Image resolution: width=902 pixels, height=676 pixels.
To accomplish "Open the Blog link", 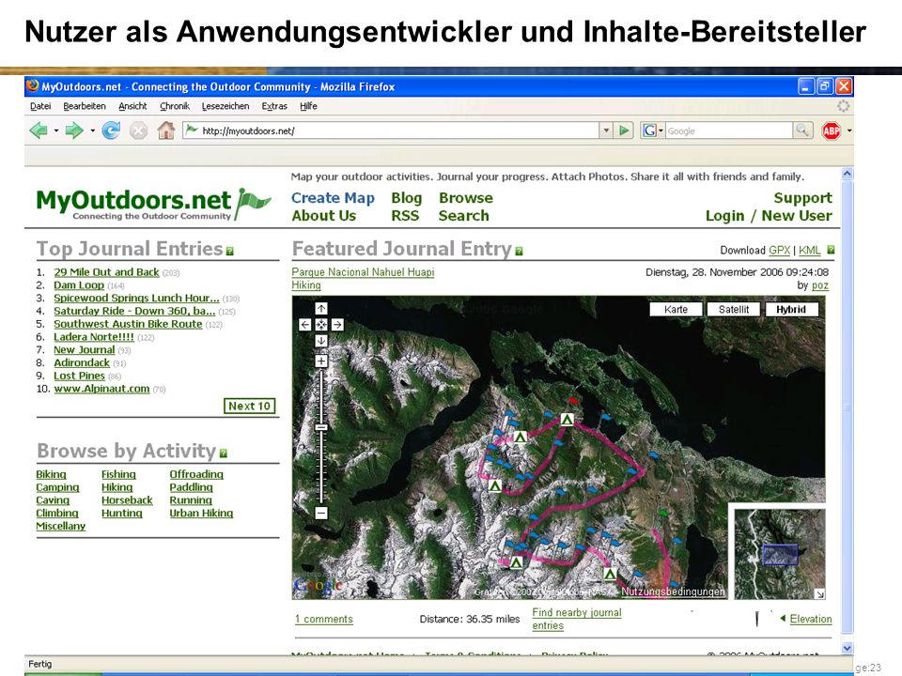I will point(407,198).
